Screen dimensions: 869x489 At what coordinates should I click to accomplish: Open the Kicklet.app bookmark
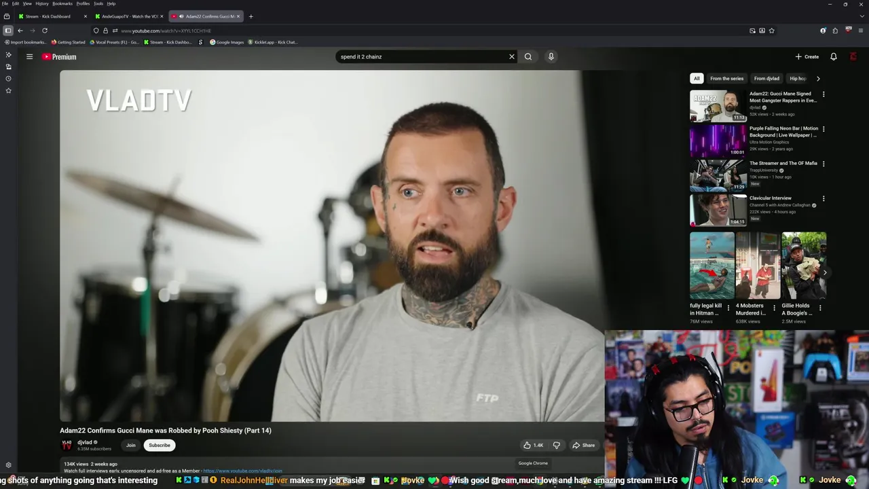(273, 42)
